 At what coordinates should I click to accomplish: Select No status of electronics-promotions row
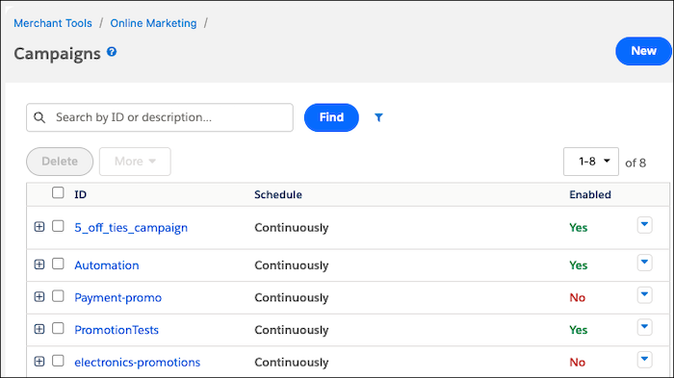click(578, 363)
